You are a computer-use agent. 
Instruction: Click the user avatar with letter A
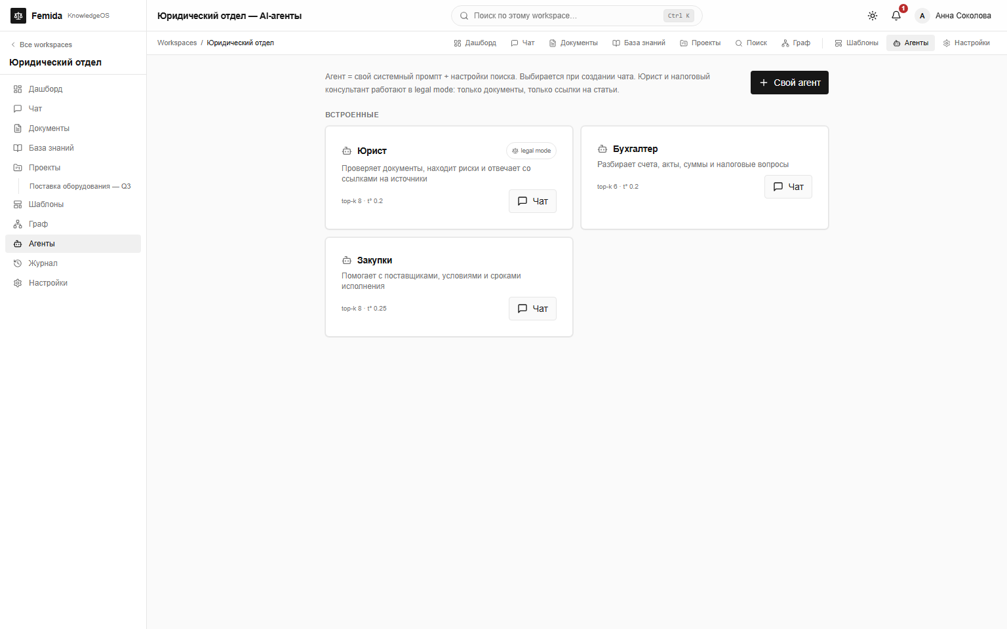pyautogui.click(x=922, y=16)
